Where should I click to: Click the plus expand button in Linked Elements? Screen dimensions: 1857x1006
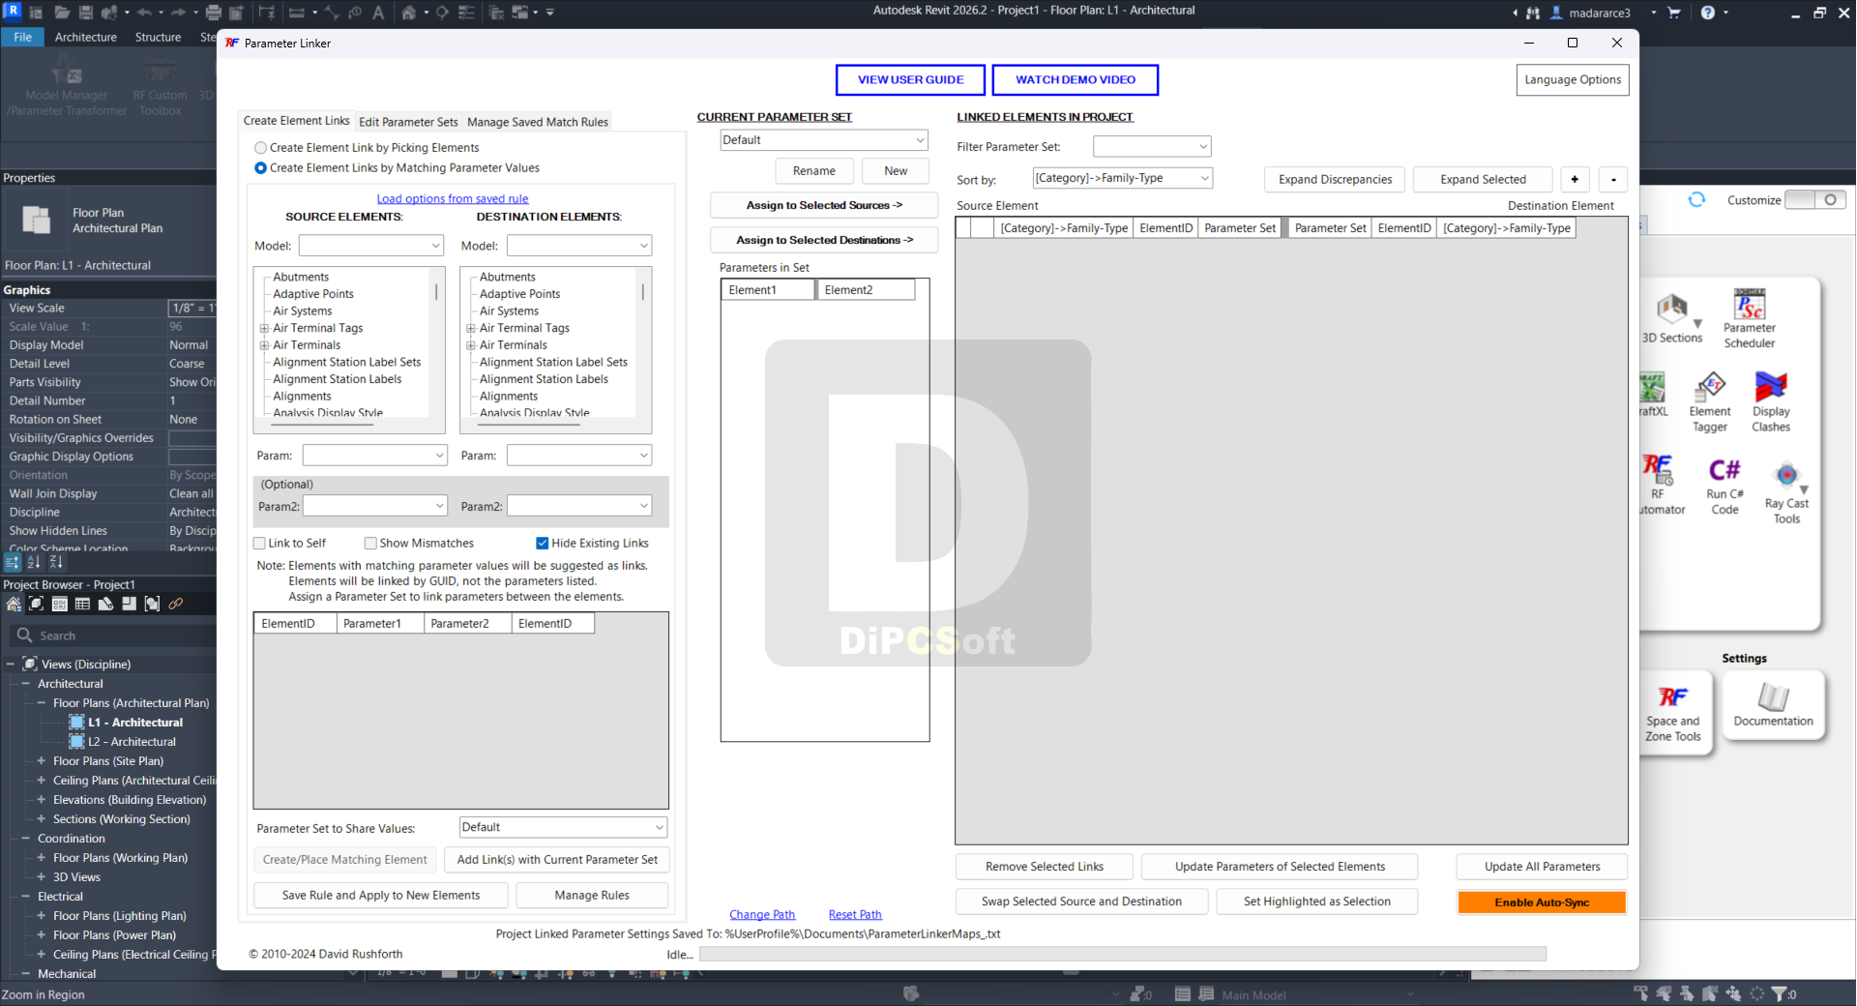[1575, 179]
